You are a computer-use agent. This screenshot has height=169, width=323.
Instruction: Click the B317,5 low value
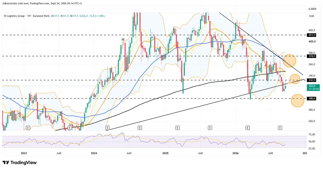[x=74, y=16]
